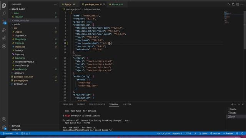Click the errors and warnings status indicator
The image size is (246, 138).
pos(26,133)
